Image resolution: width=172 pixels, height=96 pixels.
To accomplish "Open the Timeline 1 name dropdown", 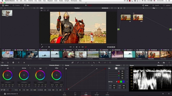I will 78,8.
